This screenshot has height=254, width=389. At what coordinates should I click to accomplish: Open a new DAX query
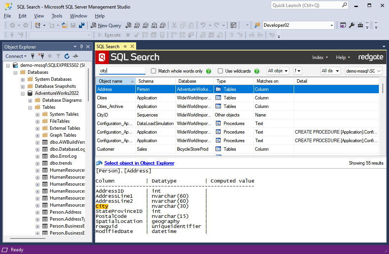tap(163, 25)
